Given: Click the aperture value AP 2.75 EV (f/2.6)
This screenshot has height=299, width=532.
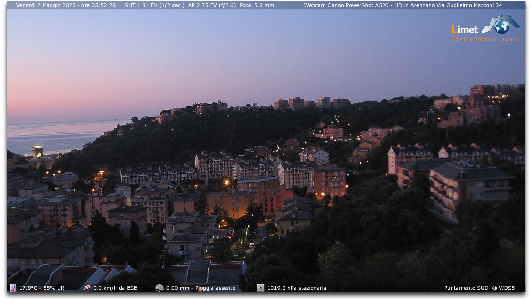Looking at the screenshot, I should 212,5.
